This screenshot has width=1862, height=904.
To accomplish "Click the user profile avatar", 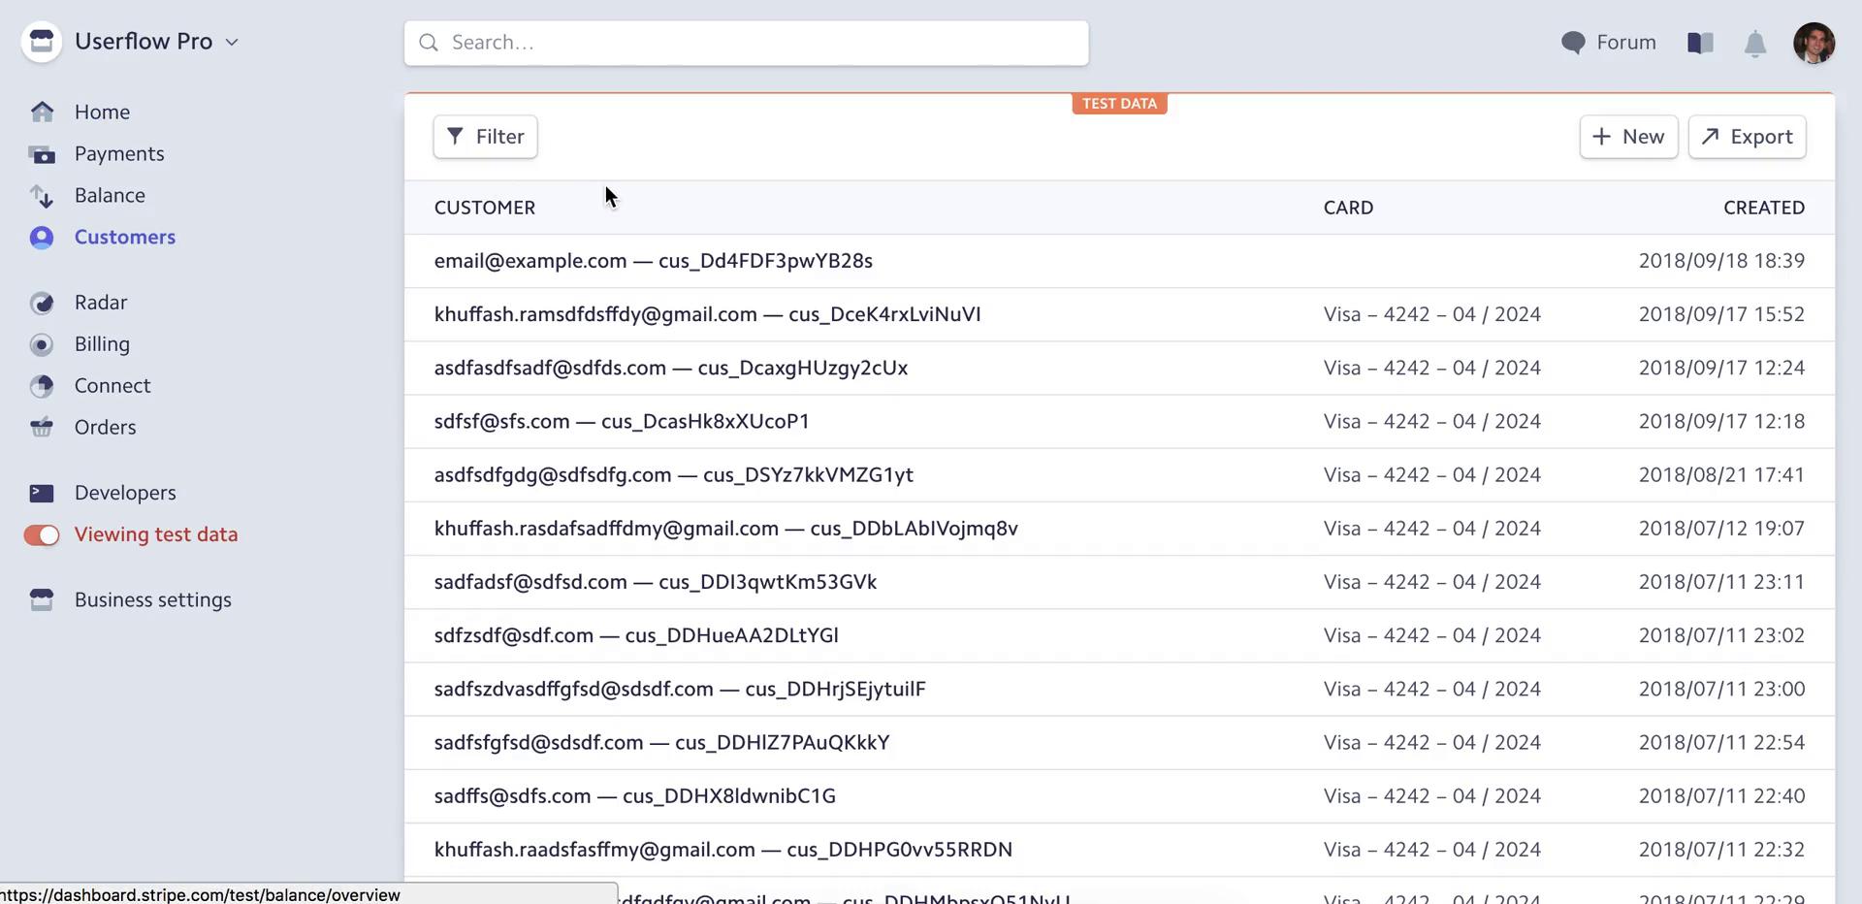I will click(x=1814, y=43).
